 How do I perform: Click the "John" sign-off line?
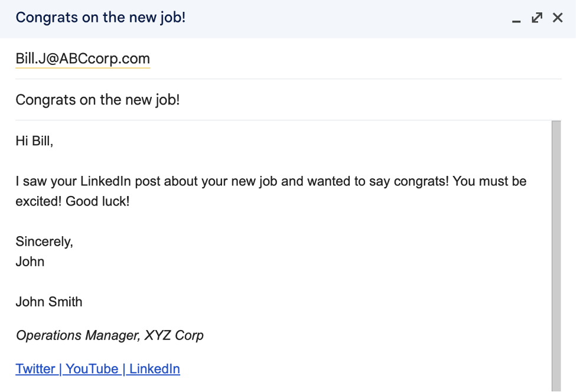pyautogui.click(x=30, y=262)
